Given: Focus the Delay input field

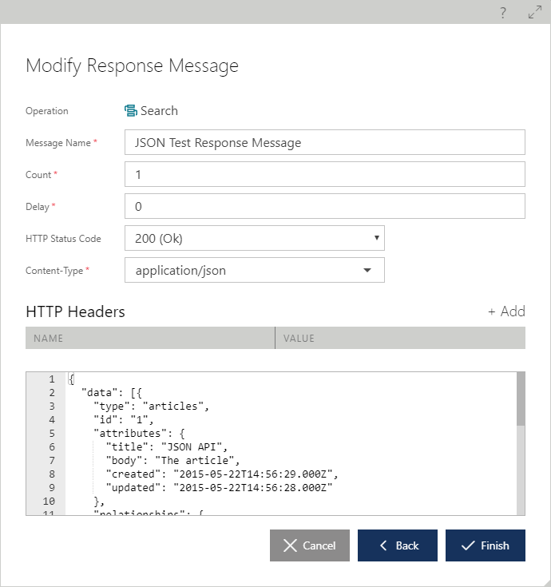Looking at the screenshot, I should coord(324,206).
